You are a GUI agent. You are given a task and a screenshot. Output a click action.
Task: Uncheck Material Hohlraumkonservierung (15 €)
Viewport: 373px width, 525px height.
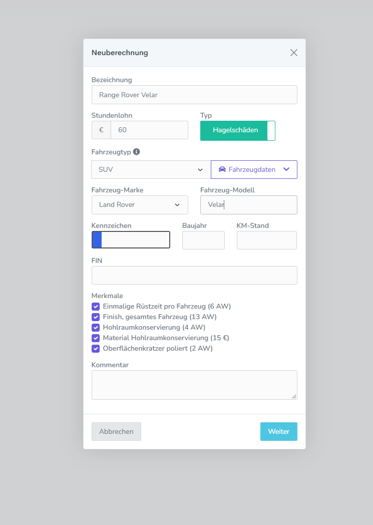(x=96, y=338)
